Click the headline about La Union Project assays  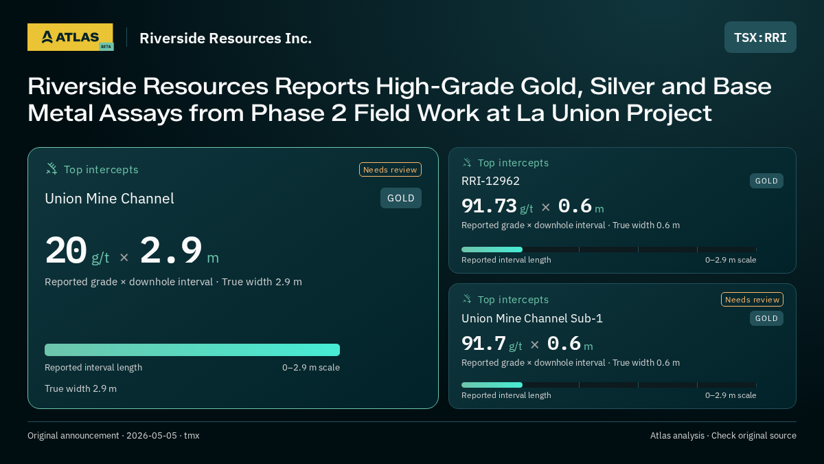click(400, 100)
